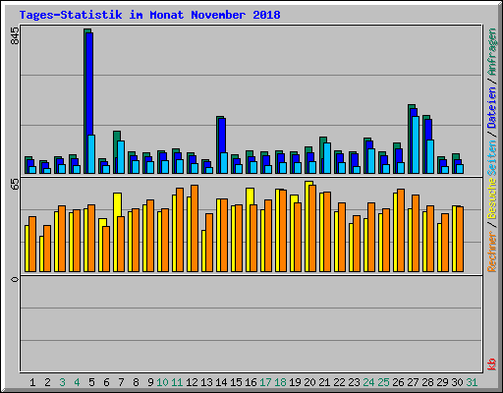503x393 pixels.
Task: Click the light-blue Seiten bar for day 21
Action: pyautogui.click(x=327, y=158)
